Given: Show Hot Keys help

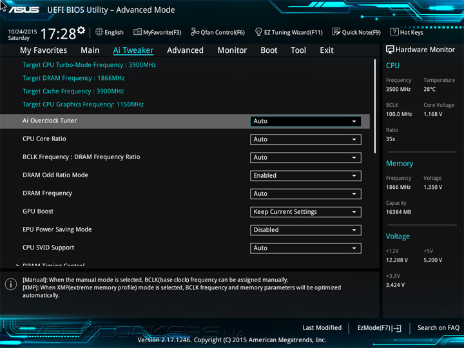Looking at the screenshot, I should pos(407,32).
